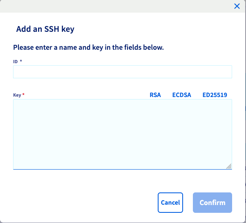Select the RSA key type link
Image resolution: width=246 pixels, height=223 pixels.
[155, 95]
